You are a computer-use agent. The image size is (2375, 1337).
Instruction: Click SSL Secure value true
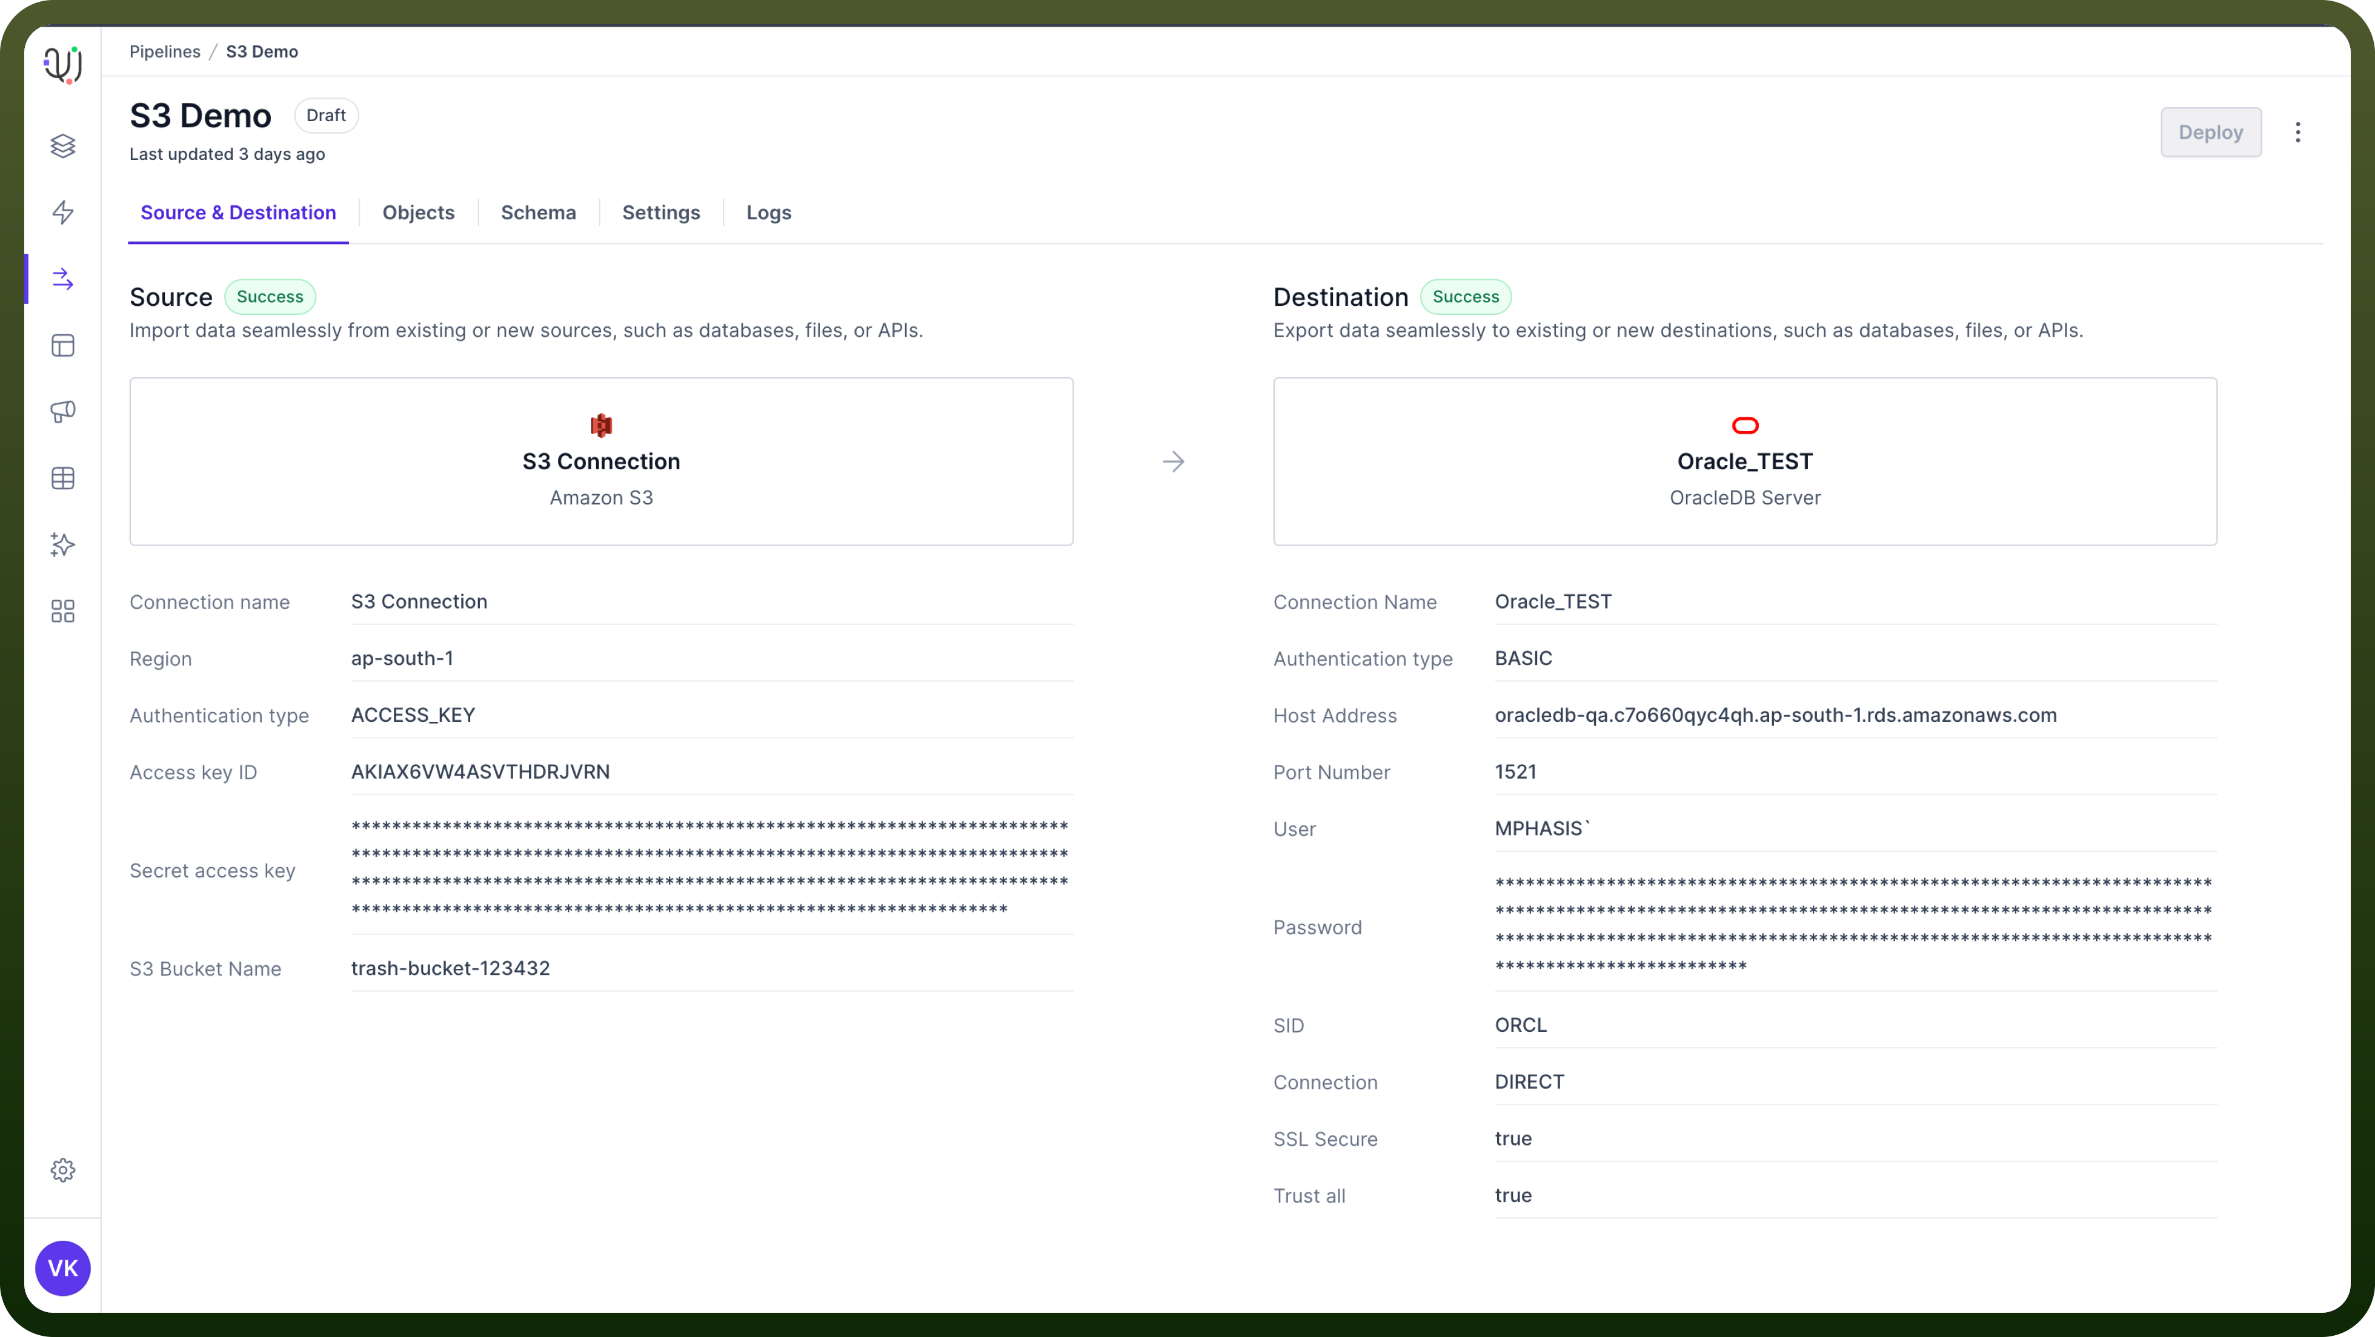tap(1514, 1139)
